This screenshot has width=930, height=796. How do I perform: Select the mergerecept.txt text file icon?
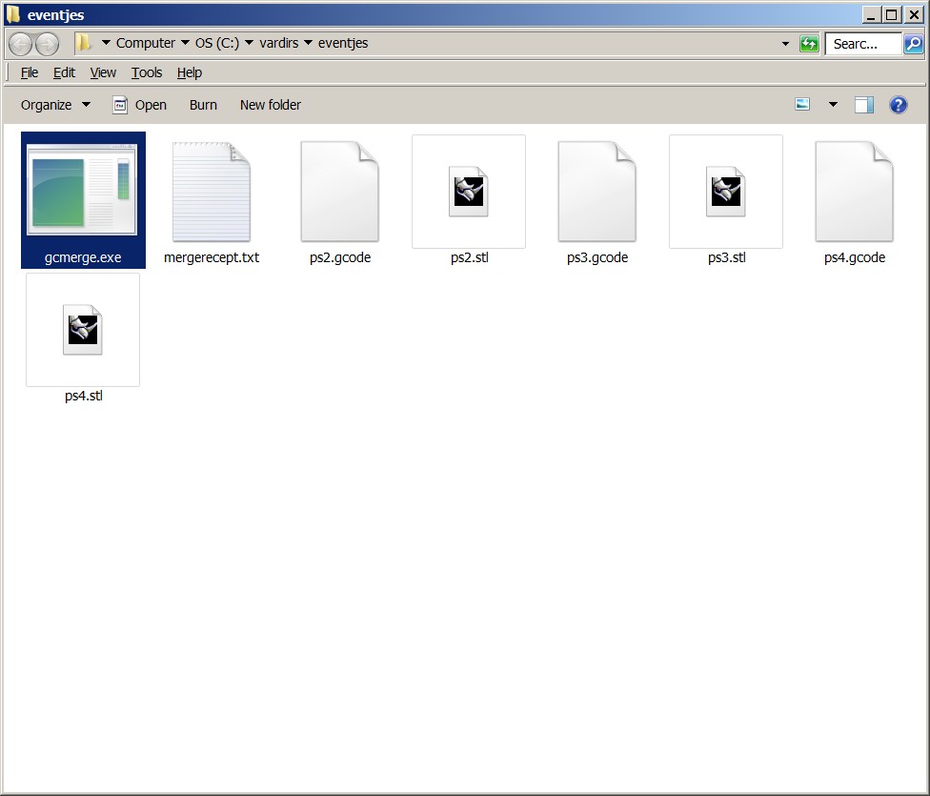(x=212, y=191)
